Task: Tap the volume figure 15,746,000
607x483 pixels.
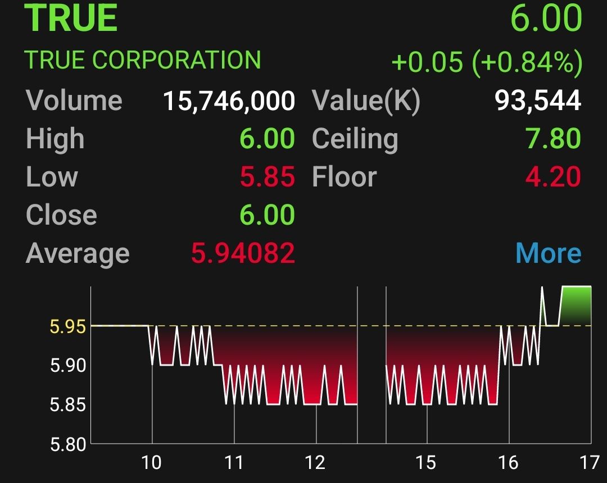Action: point(229,101)
